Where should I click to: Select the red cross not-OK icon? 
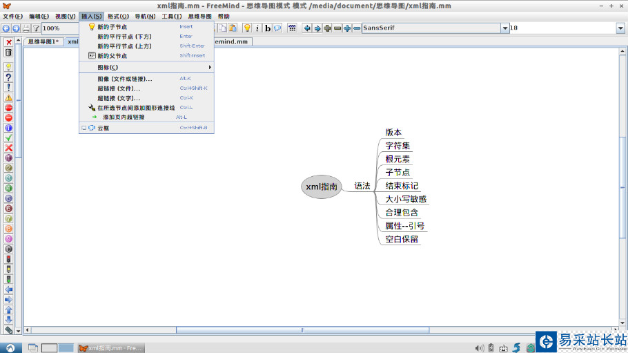click(x=8, y=148)
